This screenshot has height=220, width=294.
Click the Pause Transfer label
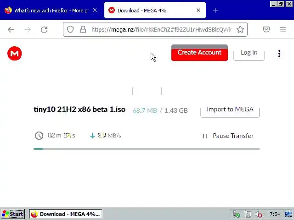tap(233, 136)
